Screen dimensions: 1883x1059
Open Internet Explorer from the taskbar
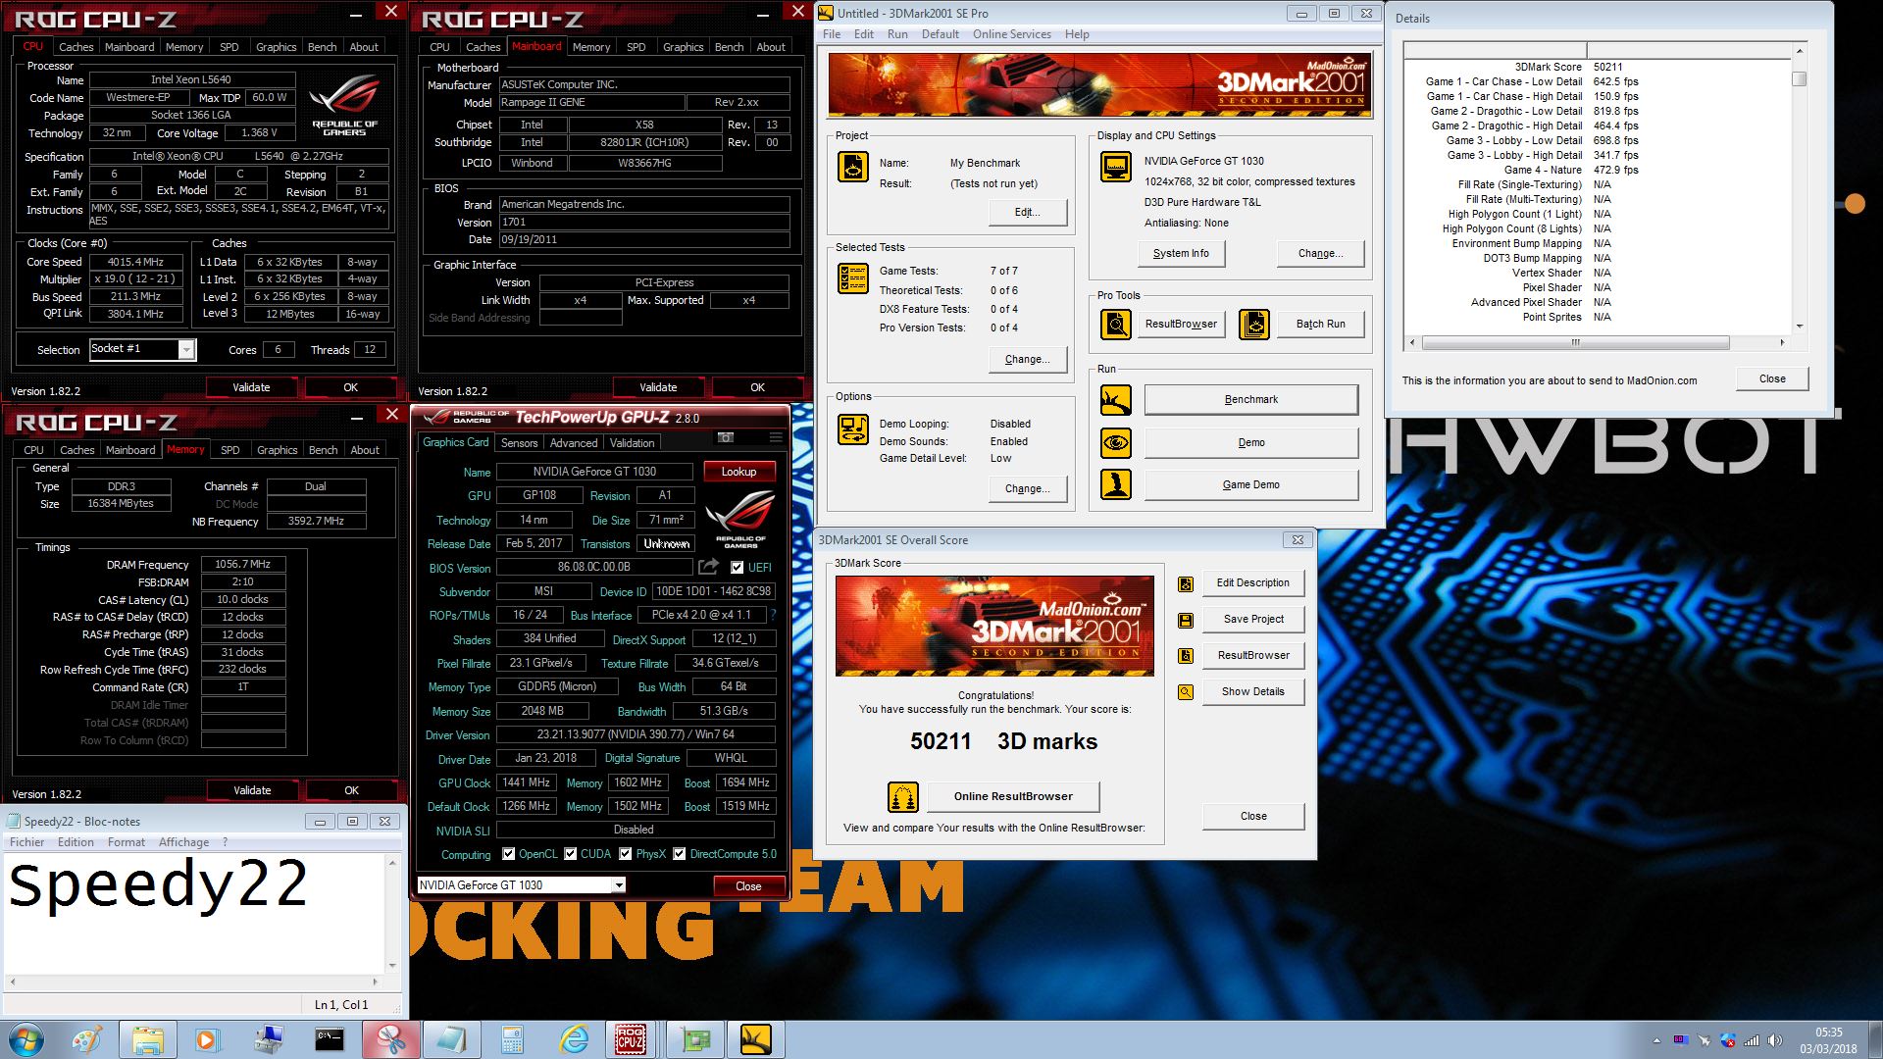point(574,1039)
